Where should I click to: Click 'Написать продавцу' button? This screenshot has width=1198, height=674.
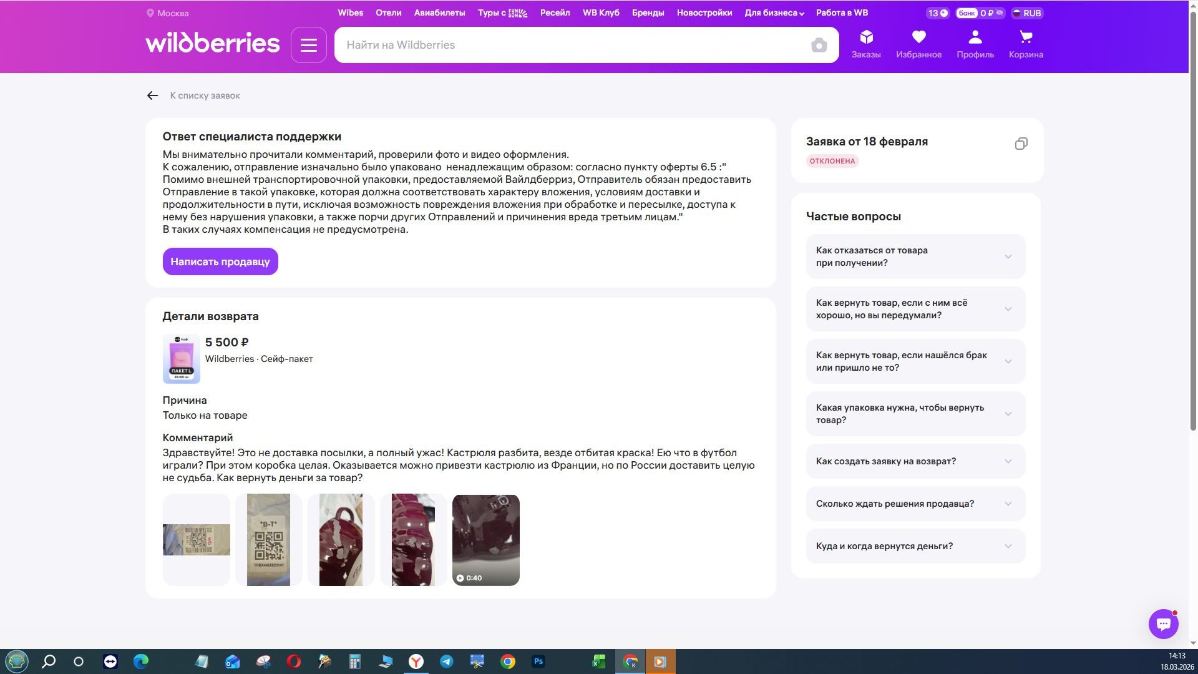220,261
